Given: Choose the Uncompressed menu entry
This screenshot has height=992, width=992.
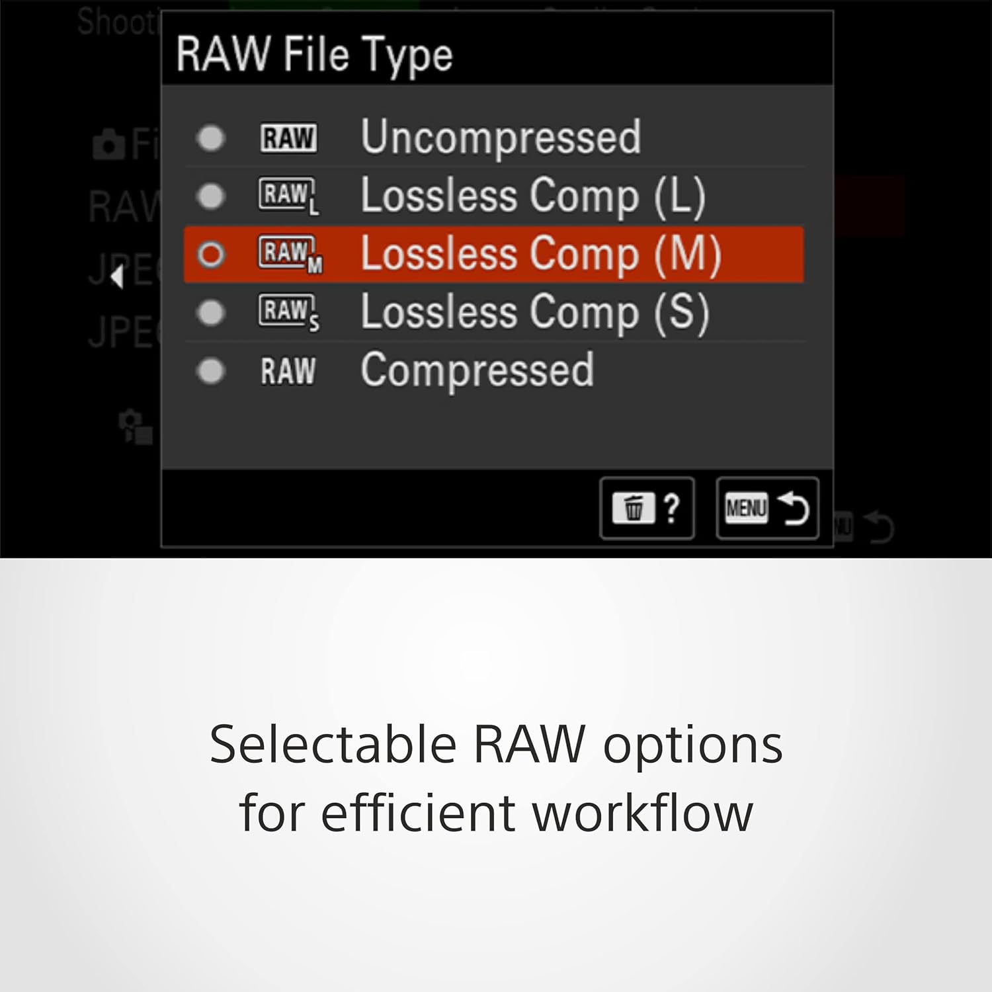Looking at the screenshot, I should (501, 138).
